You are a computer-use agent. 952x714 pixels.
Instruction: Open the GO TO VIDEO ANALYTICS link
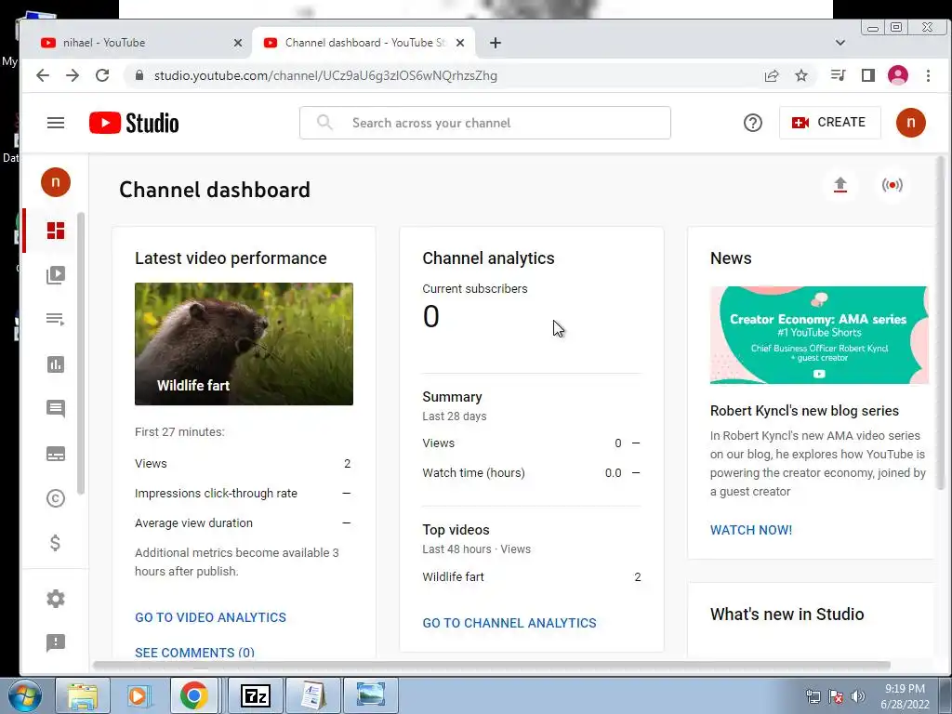tap(211, 617)
